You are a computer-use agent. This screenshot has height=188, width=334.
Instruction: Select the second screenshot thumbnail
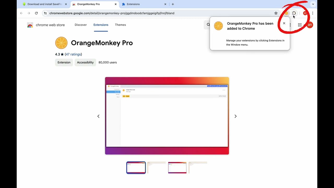click(x=157, y=168)
